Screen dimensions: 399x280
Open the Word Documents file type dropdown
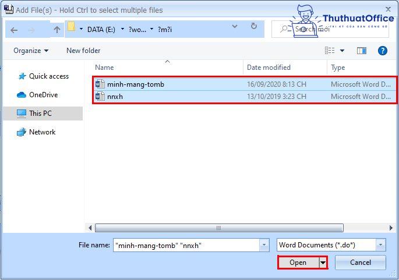point(380,245)
